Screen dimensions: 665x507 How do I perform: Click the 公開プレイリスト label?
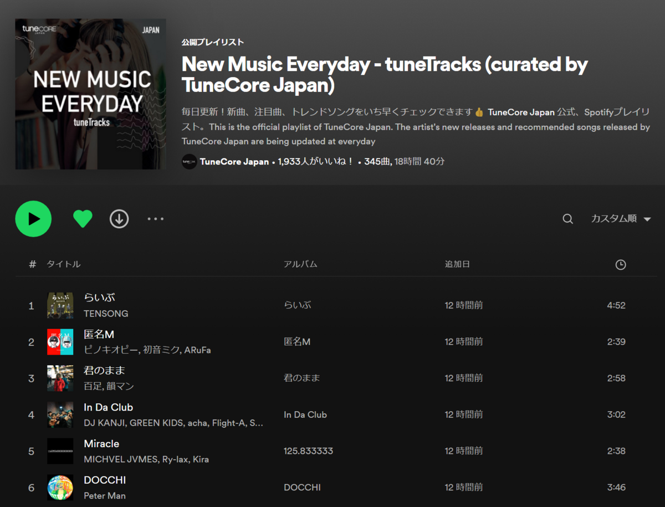point(213,43)
